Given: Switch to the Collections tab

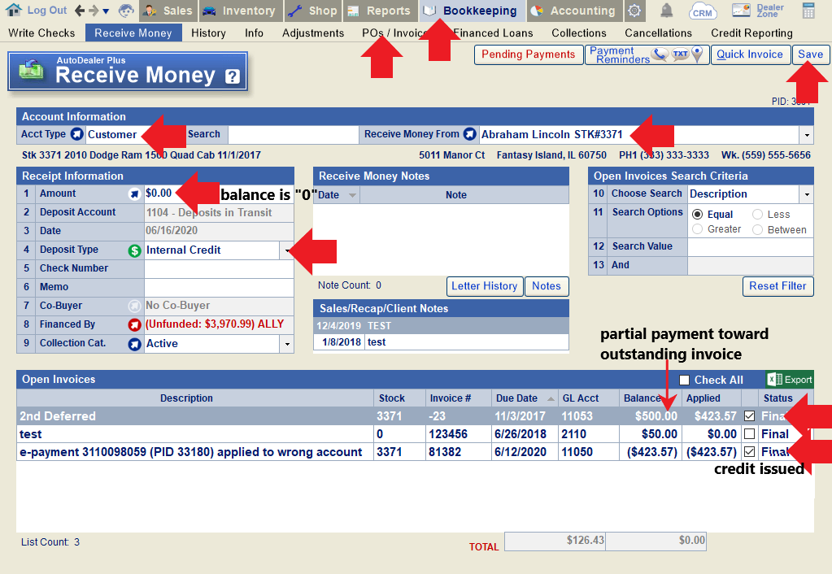Looking at the screenshot, I should pos(579,33).
